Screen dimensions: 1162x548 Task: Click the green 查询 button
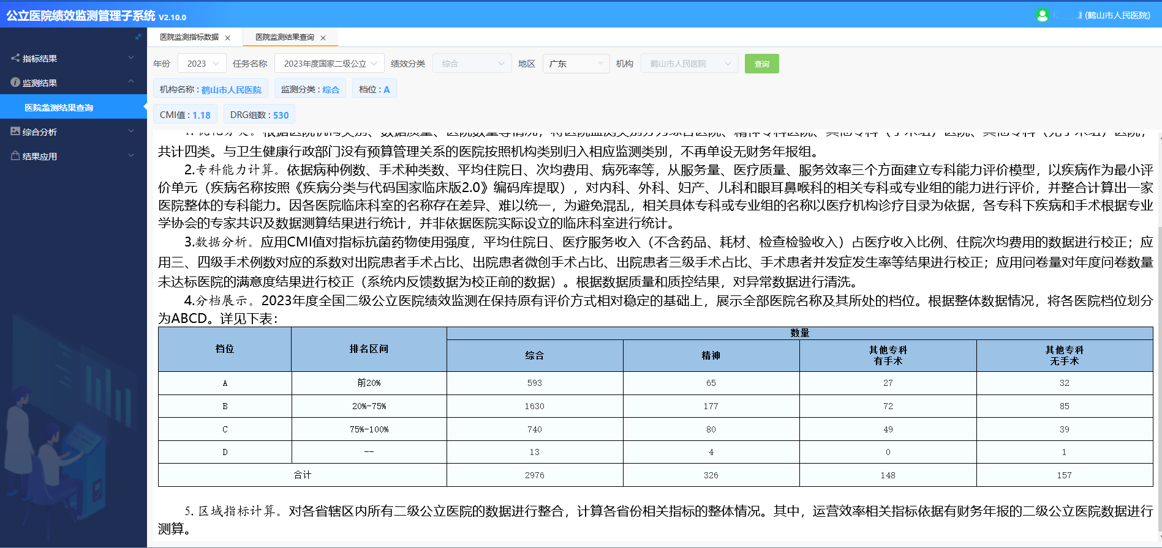coord(761,64)
